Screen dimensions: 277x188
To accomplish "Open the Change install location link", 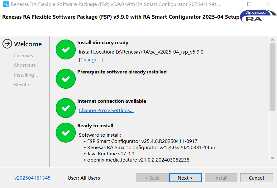I will click(91, 60).
